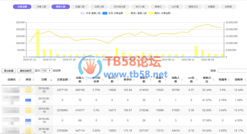Screen dimensions: 247x134
Task: Toggle off the 交易金额 metric pill
Action: (22, 7)
